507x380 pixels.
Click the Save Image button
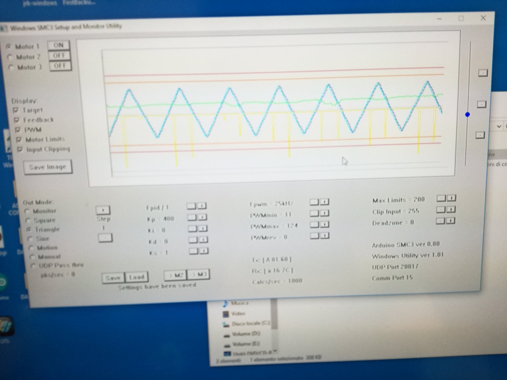(x=48, y=167)
